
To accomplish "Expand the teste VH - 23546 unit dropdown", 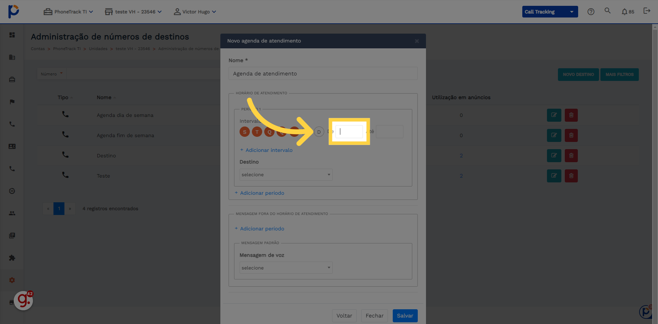I will [133, 12].
